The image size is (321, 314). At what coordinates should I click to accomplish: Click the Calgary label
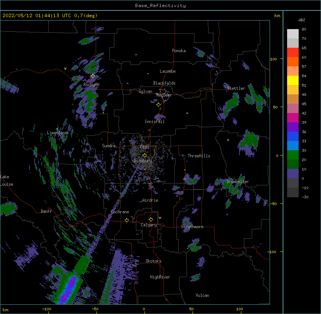pos(149,225)
